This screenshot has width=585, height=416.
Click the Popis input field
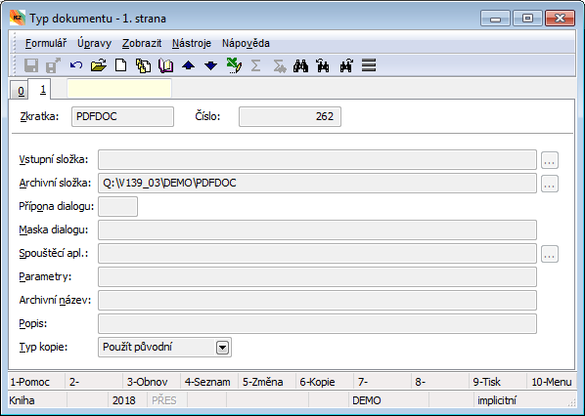pyautogui.click(x=318, y=323)
